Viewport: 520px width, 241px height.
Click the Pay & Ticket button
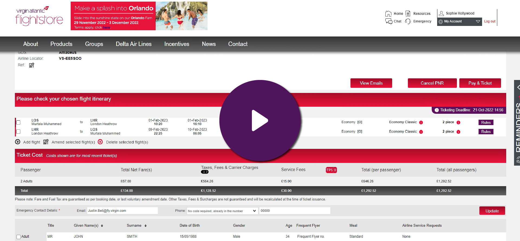480,83
